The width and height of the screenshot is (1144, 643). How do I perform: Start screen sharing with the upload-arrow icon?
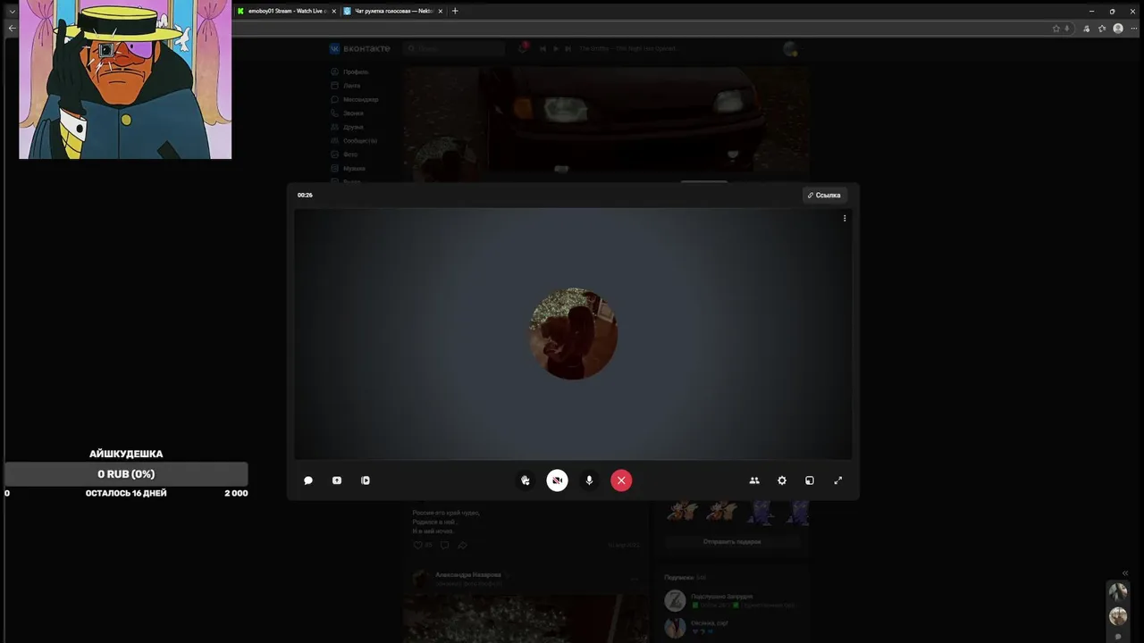pyautogui.click(x=337, y=480)
